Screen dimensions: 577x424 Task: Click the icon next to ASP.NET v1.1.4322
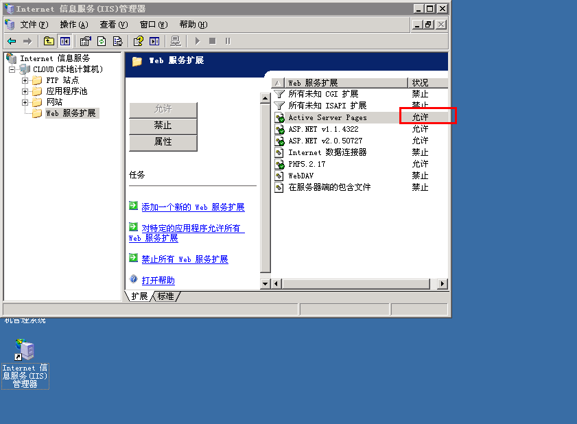click(x=279, y=129)
